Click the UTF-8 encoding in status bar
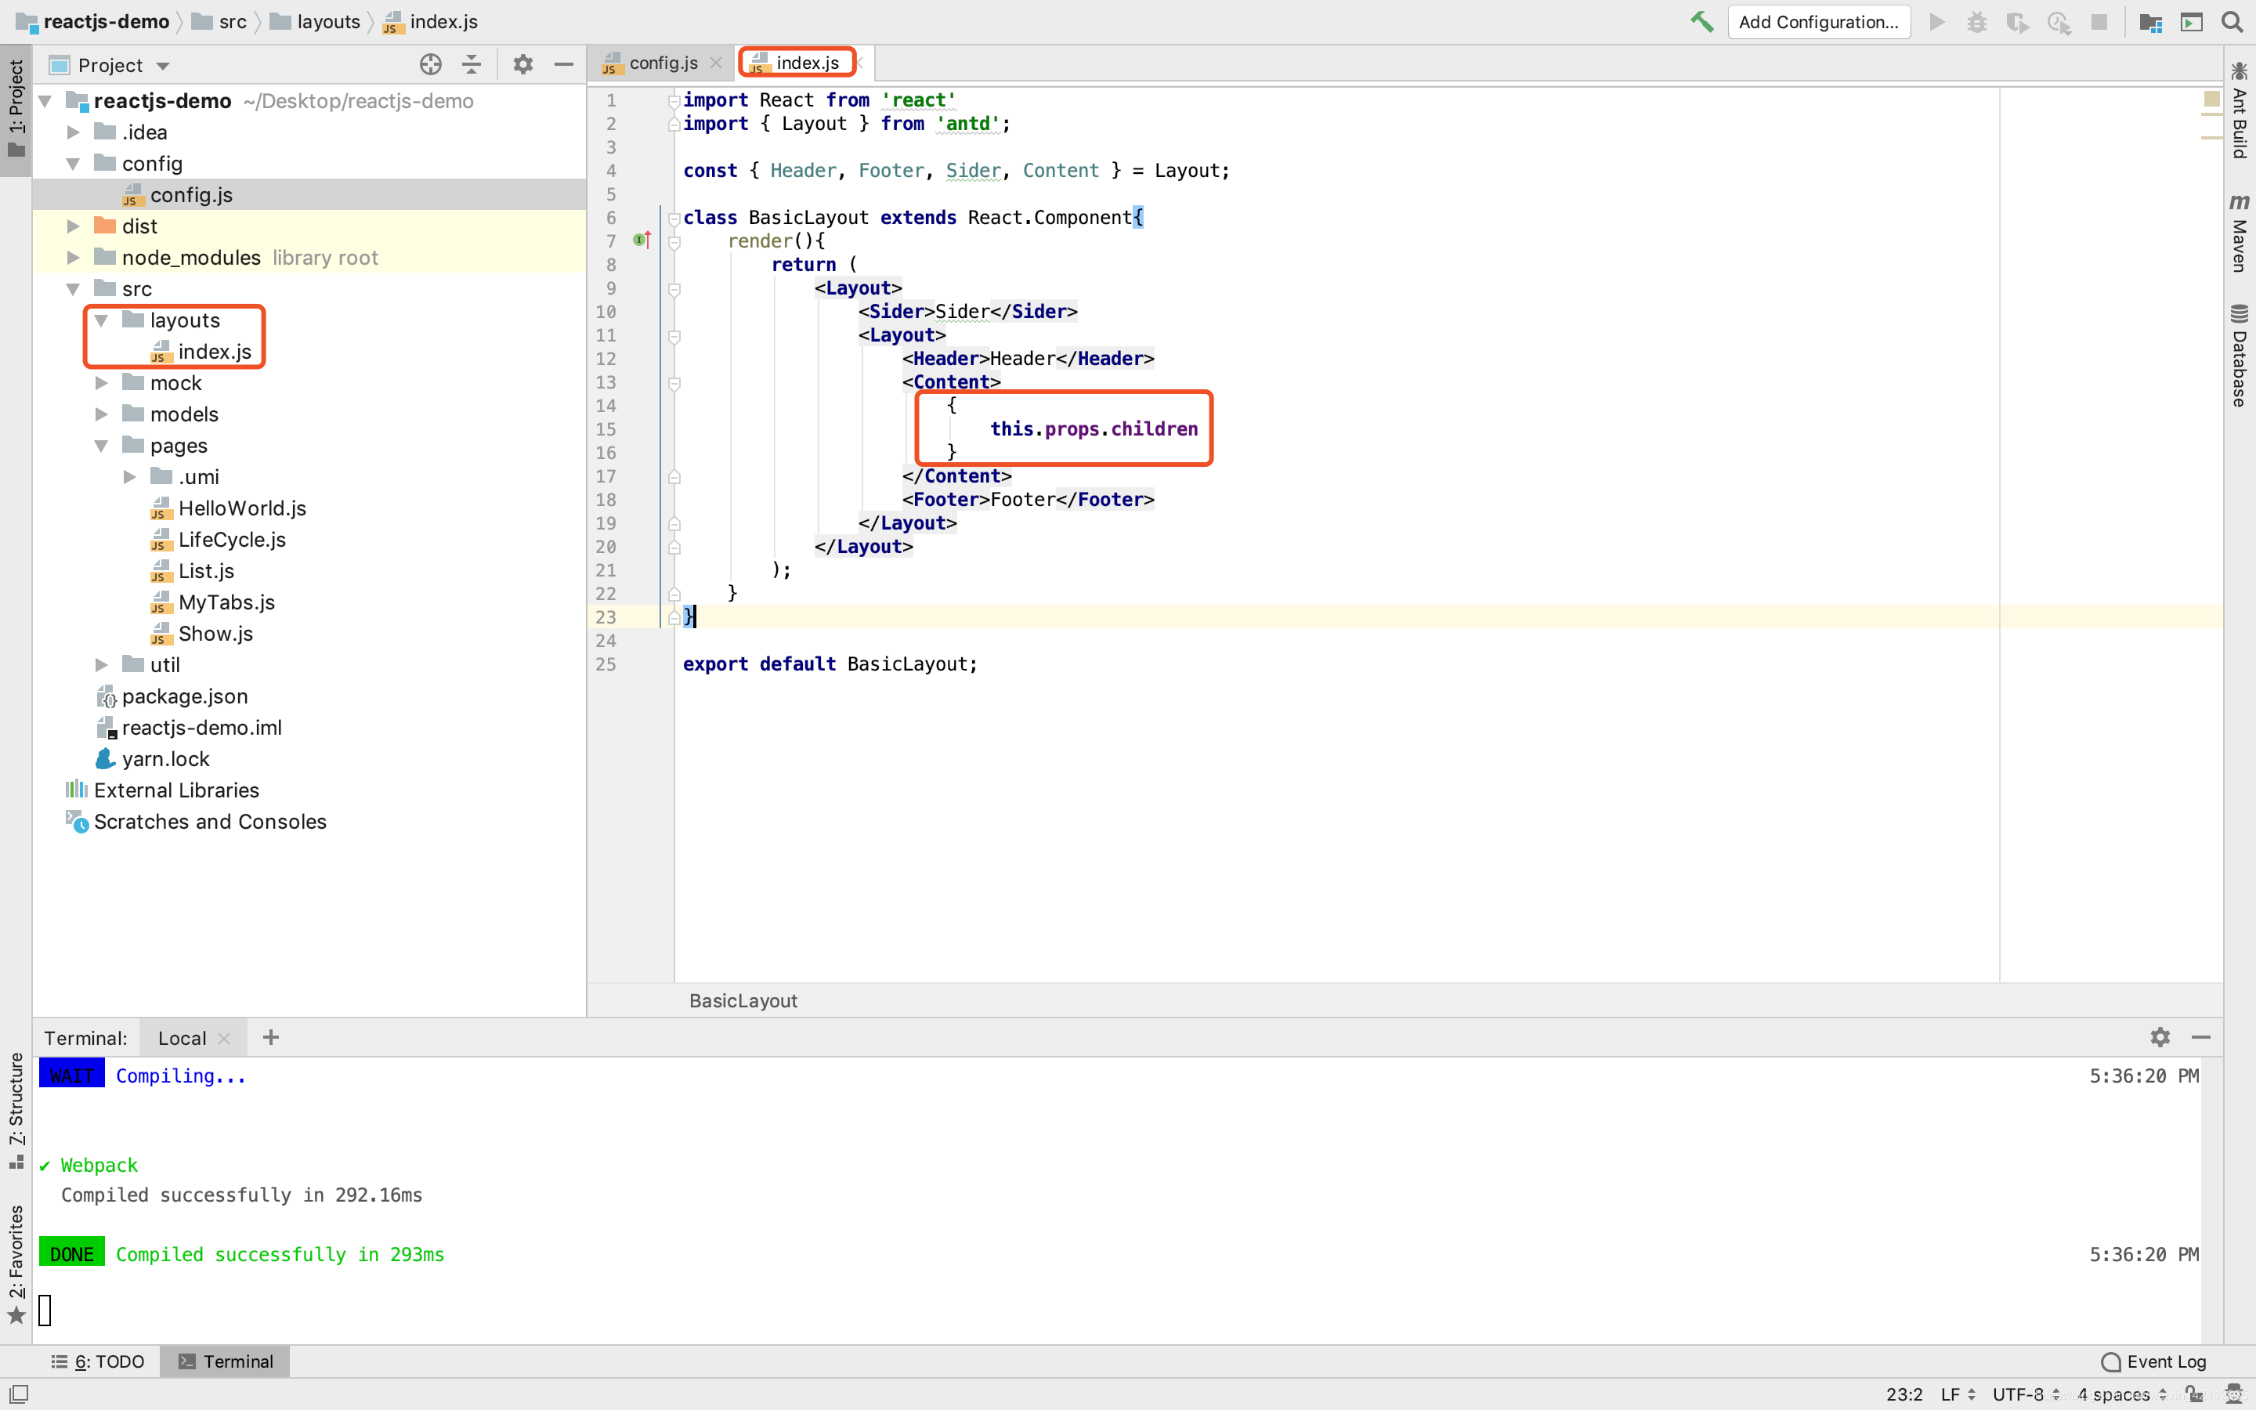Screen dimensions: 2256x1410 click(2024, 1394)
